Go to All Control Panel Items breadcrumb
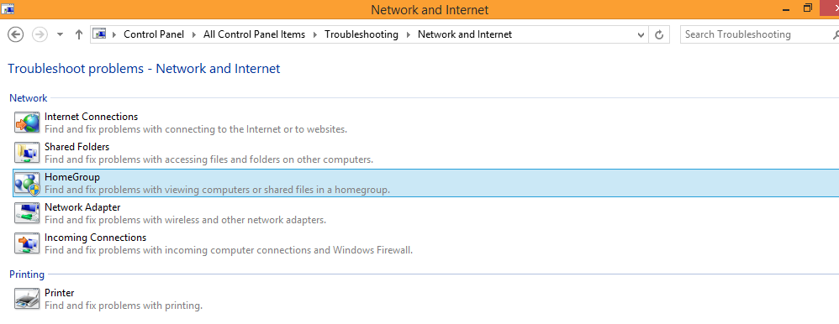The image size is (839, 324). 254,34
